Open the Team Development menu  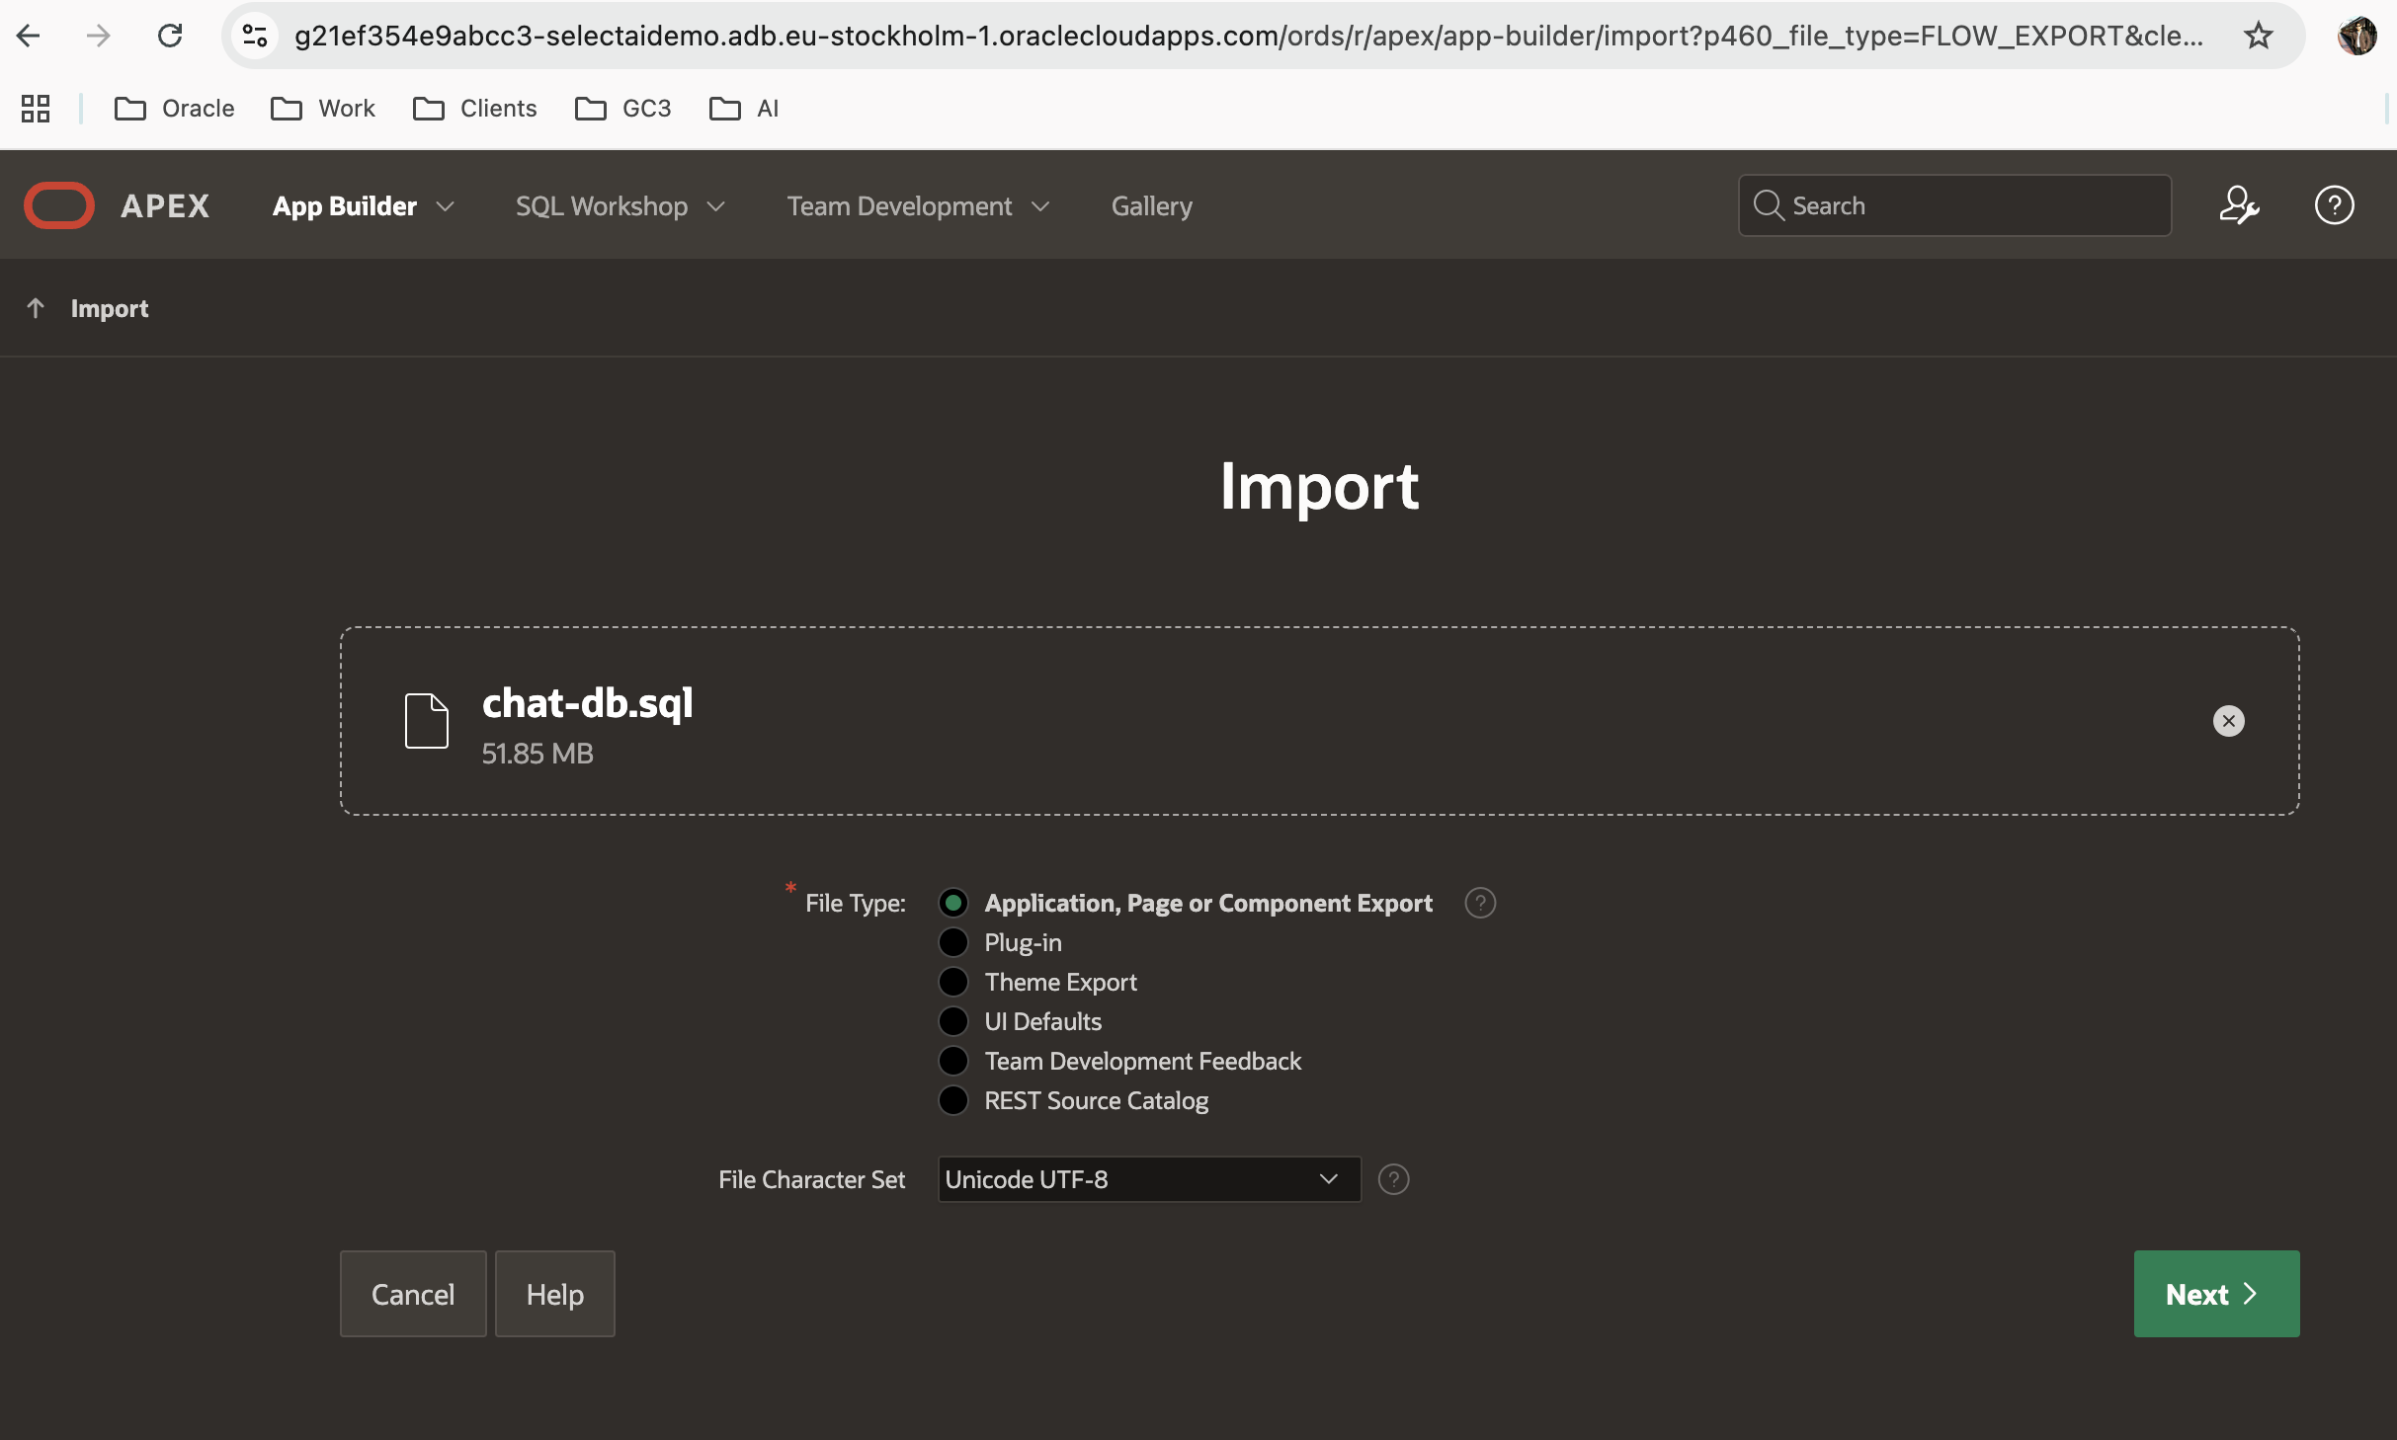916,205
